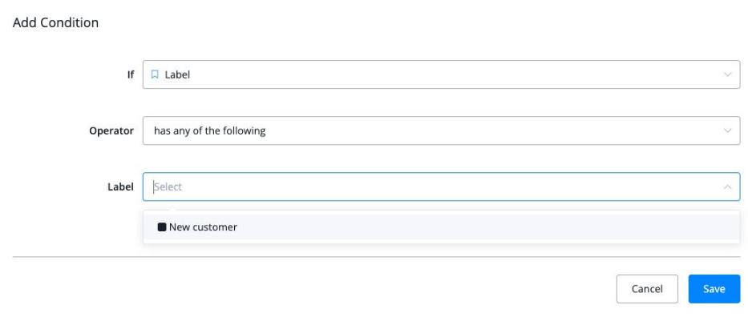This screenshot has height=321, width=748.
Task: Focus the Label Select search input
Action: click(433, 187)
